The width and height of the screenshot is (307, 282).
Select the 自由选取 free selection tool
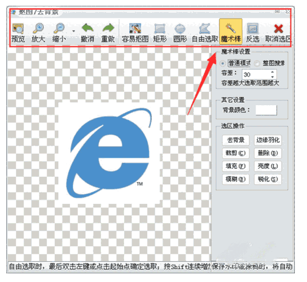click(205, 32)
